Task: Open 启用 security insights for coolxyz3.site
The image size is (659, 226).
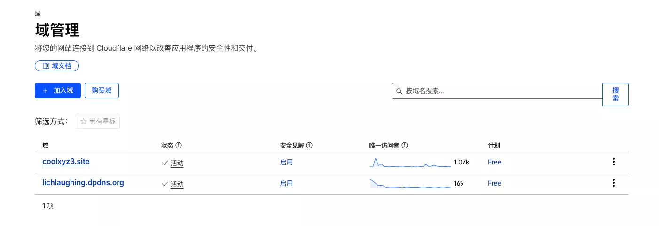Action: pos(286,162)
